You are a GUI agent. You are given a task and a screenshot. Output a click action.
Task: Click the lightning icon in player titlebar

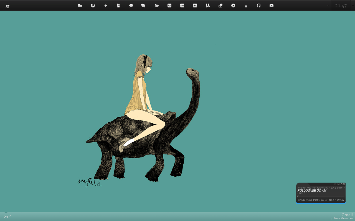coord(333,184)
